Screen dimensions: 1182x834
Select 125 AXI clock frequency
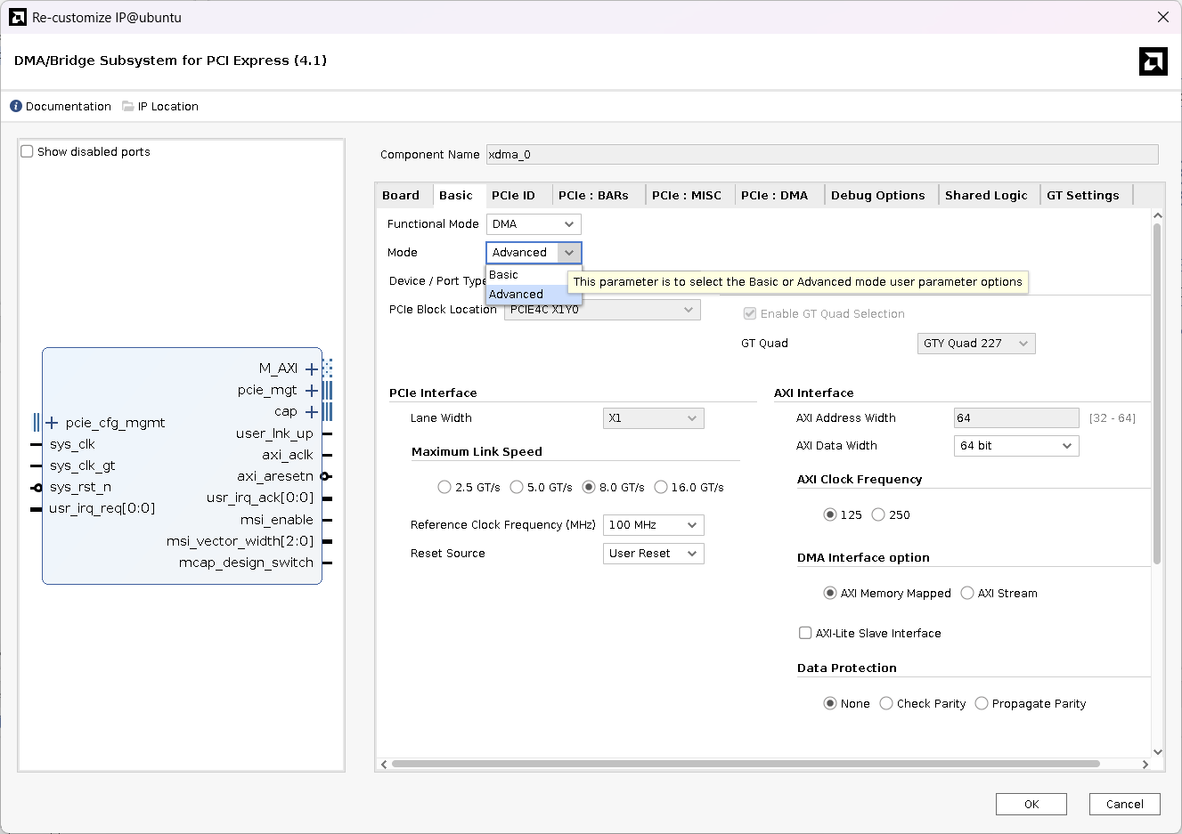(x=830, y=514)
